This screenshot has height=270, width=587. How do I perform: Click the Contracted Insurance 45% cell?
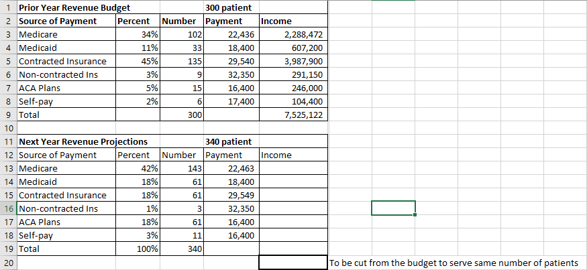[138, 62]
